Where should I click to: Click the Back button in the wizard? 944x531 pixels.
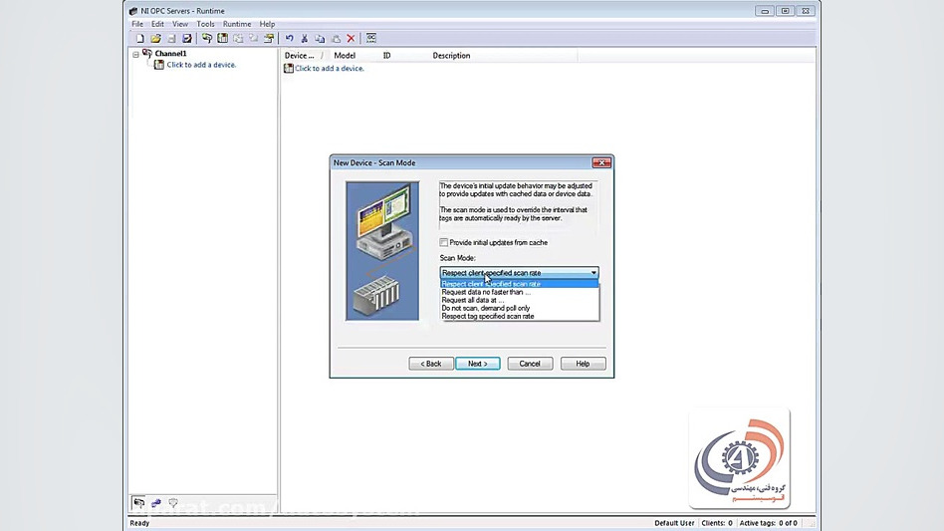(431, 364)
